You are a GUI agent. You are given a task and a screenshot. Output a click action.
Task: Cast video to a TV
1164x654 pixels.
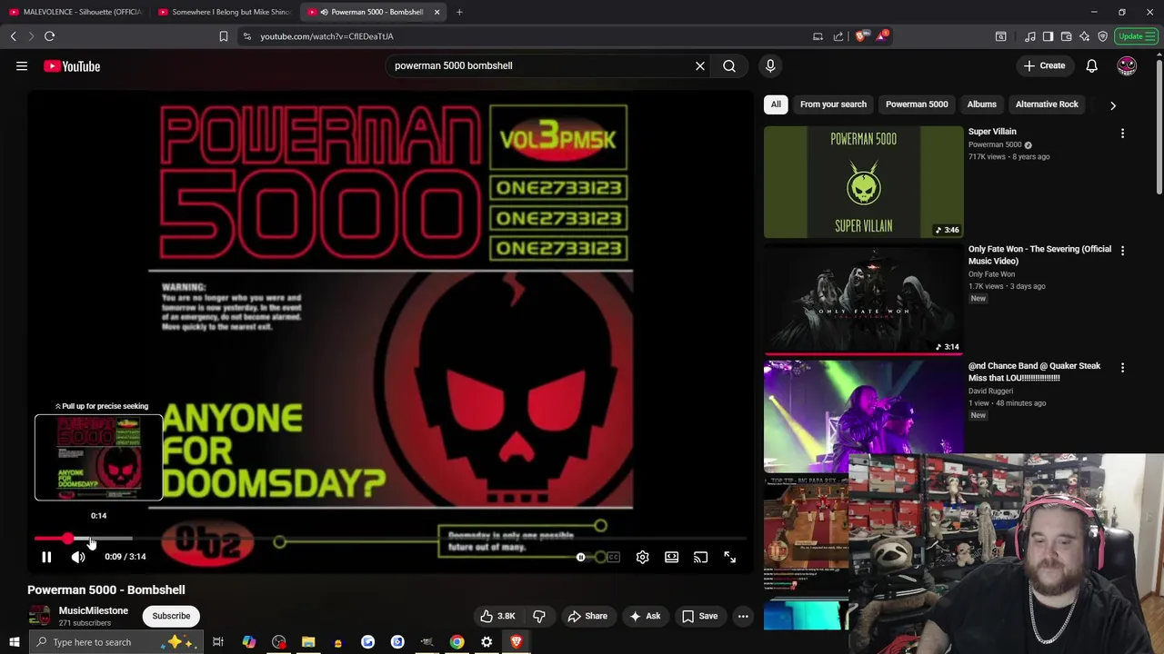pyautogui.click(x=700, y=557)
